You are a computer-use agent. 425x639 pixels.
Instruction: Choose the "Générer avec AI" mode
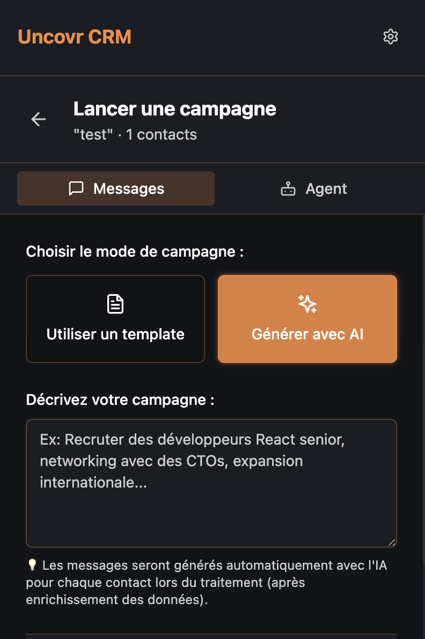(x=307, y=319)
